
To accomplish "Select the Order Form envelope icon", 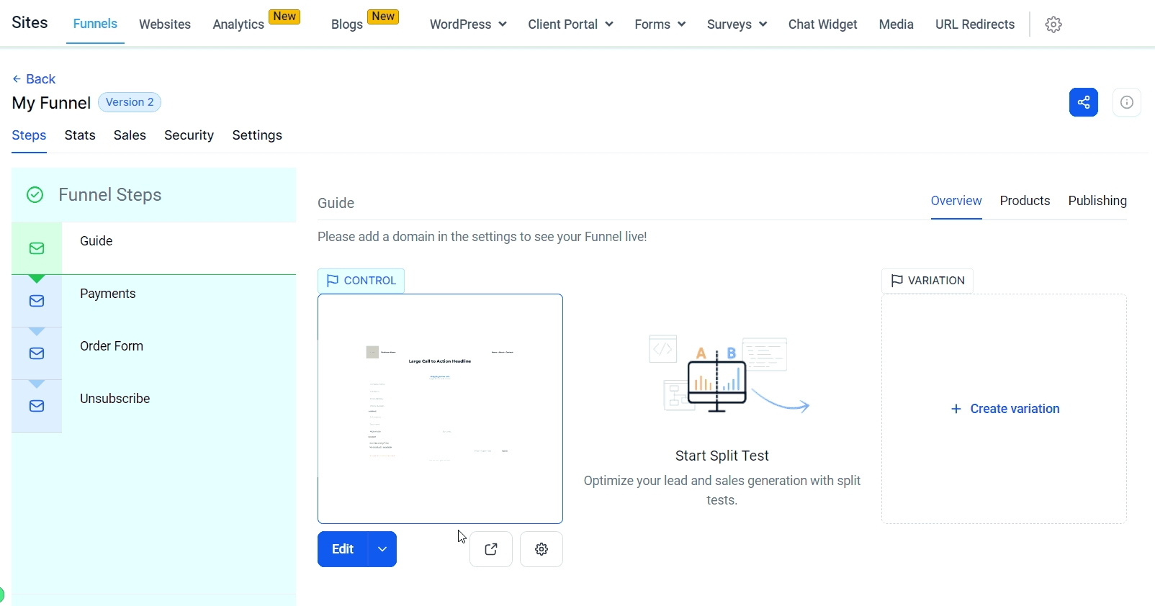I will point(37,353).
